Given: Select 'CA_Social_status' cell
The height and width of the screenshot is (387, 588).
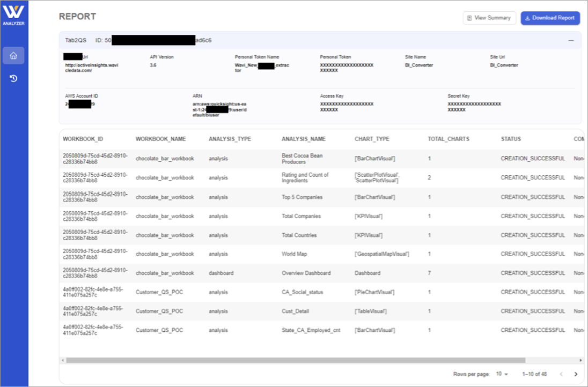Looking at the screenshot, I should tap(302, 292).
